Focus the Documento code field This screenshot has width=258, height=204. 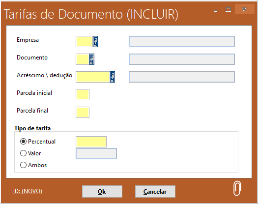(83, 59)
